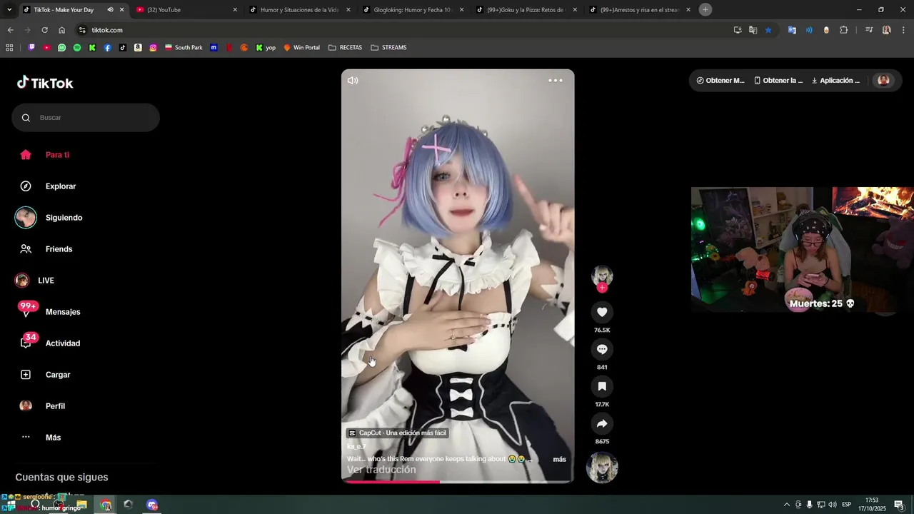914x514 pixels.
Task: Click the CapCut 'Una edición más fácil' tag
Action: pos(398,433)
